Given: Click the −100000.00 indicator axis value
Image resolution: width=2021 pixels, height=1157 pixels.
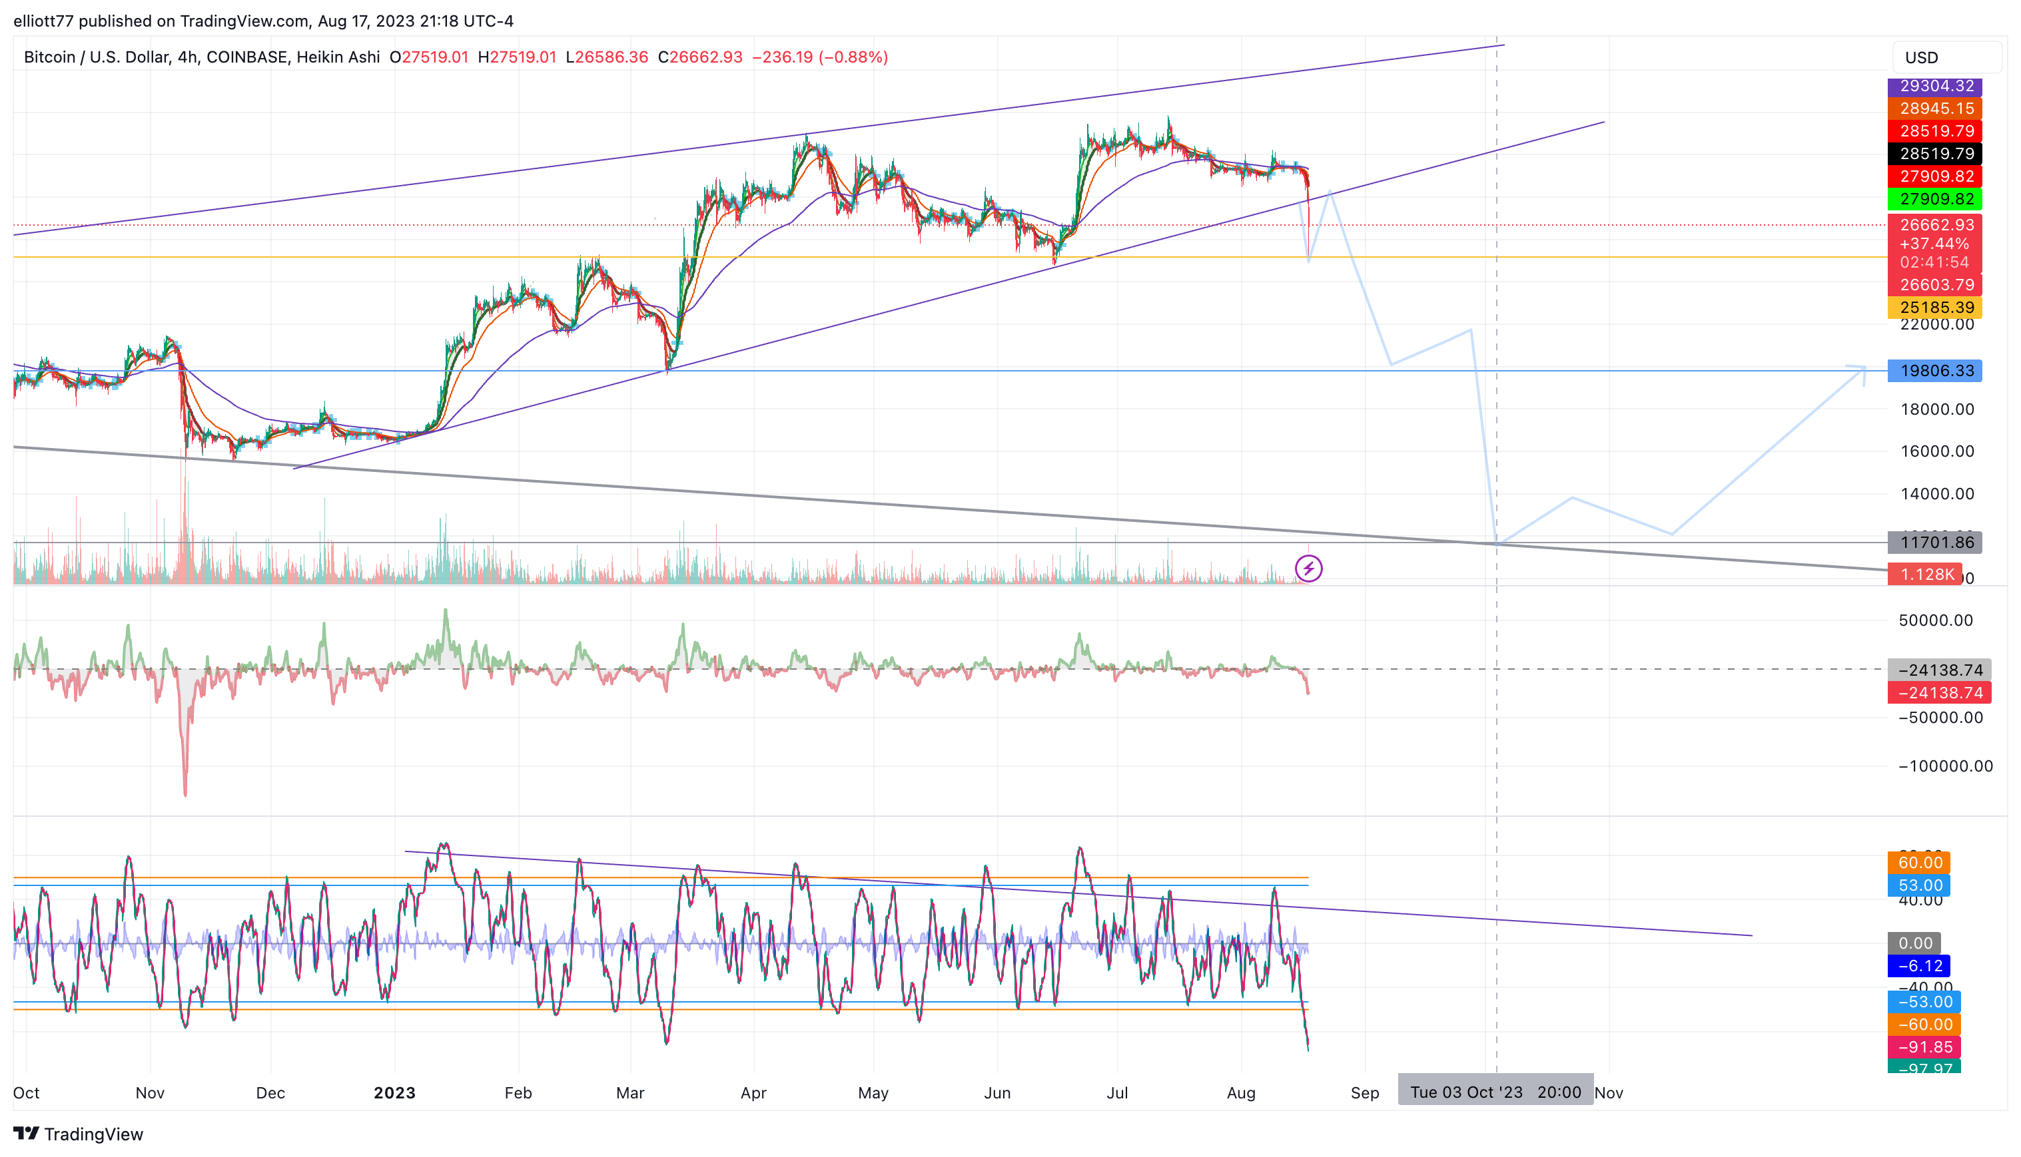Looking at the screenshot, I should pyautogui.click(x=1944, y=766).
